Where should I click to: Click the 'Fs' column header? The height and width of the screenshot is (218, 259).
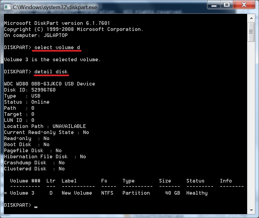coord(104,181)
